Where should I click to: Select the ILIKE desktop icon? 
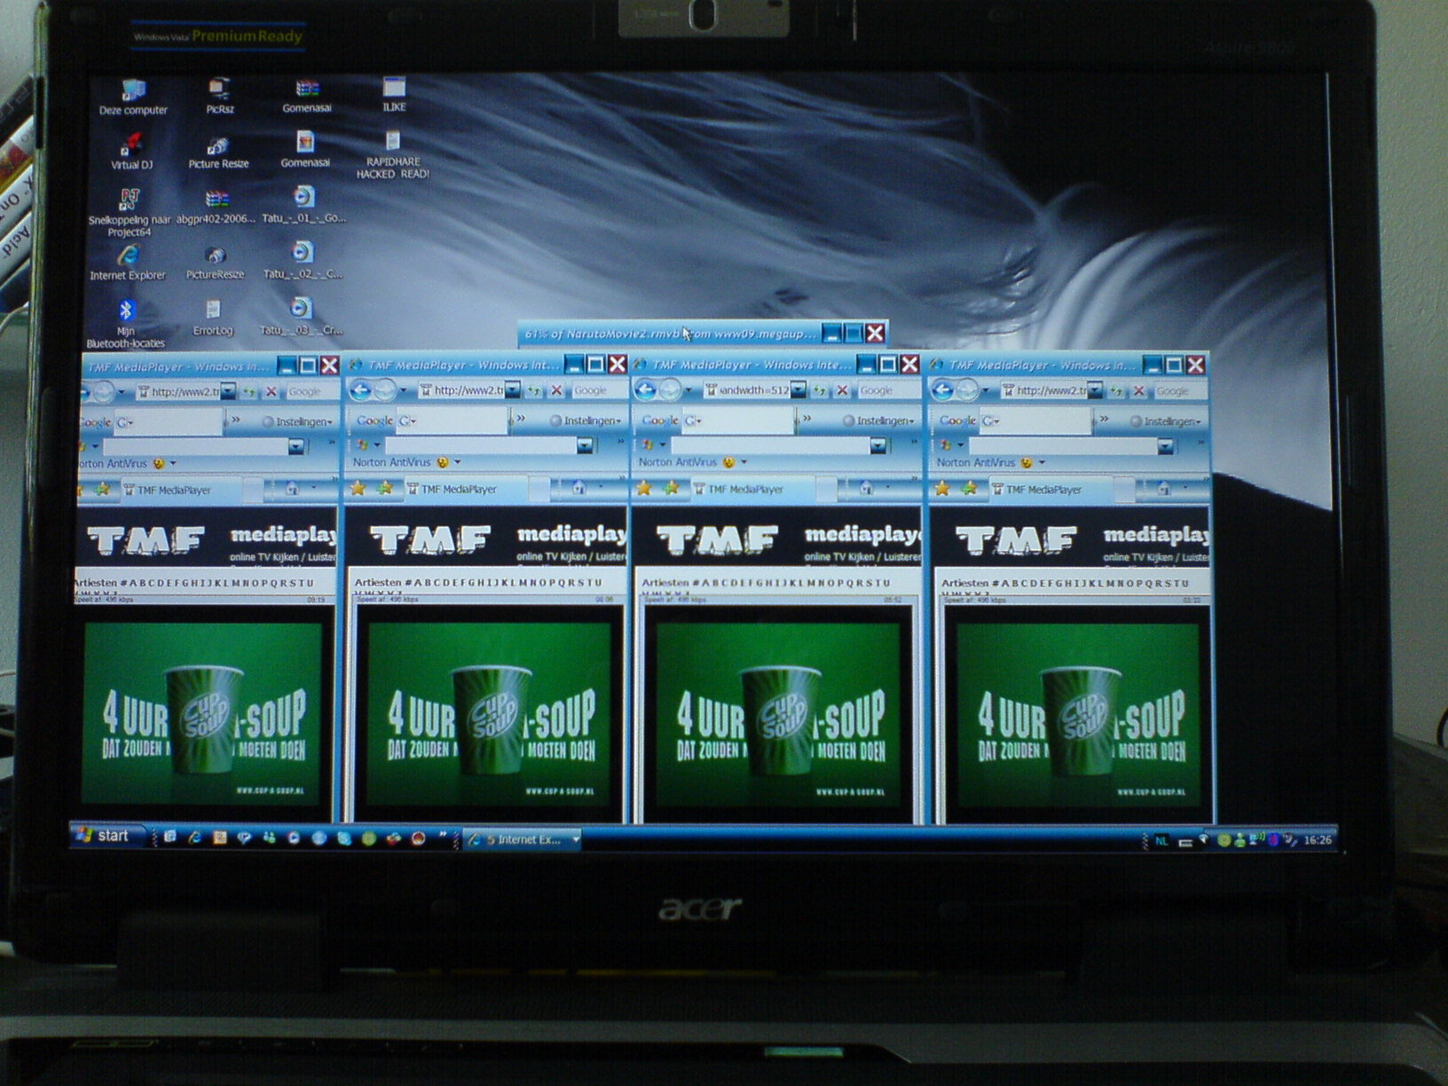pos(394,94)
